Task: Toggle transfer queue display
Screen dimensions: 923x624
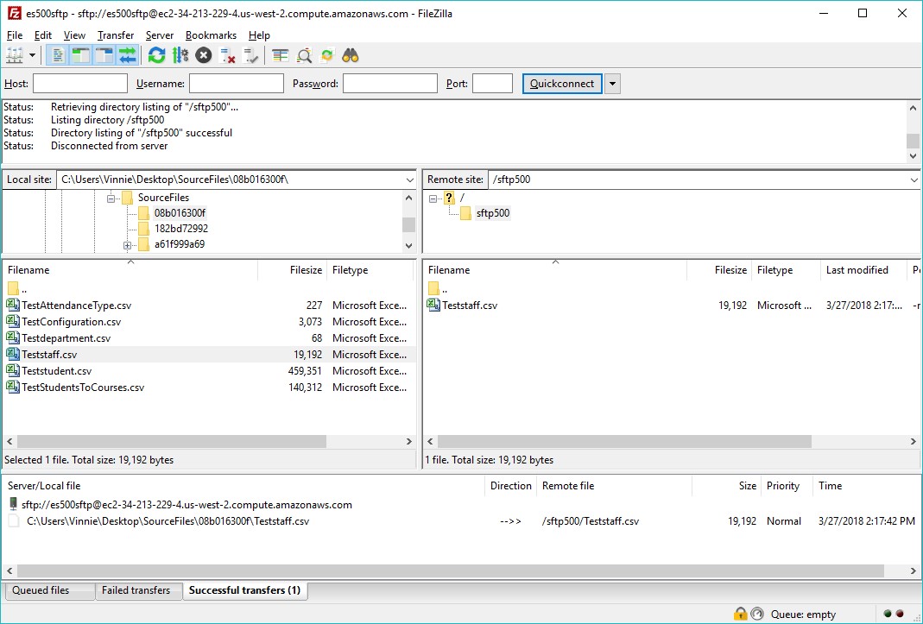Action: (x=128, y=56)
